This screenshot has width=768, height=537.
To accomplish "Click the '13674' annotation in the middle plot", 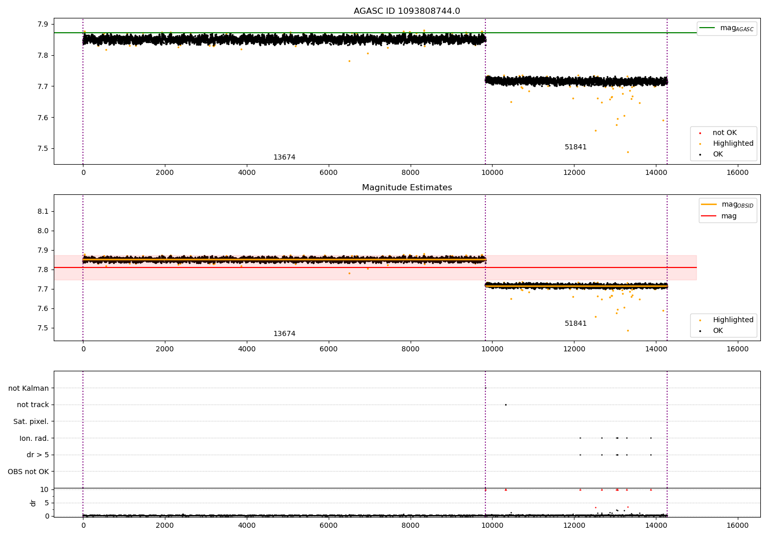I will 284,334.
